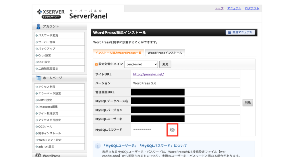The height and width of the screenshot is (157, 294).
Task: Select サイト転送設定 in the sidebar
Action: [59, 113]
